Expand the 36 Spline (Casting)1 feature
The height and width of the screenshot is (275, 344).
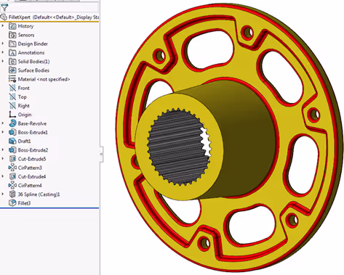coord(3,194)
